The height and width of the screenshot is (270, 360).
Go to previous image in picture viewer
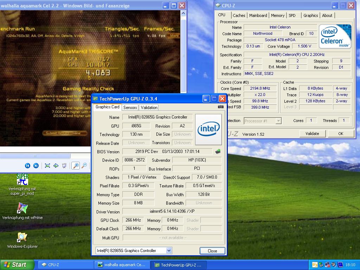coord(27,166)
